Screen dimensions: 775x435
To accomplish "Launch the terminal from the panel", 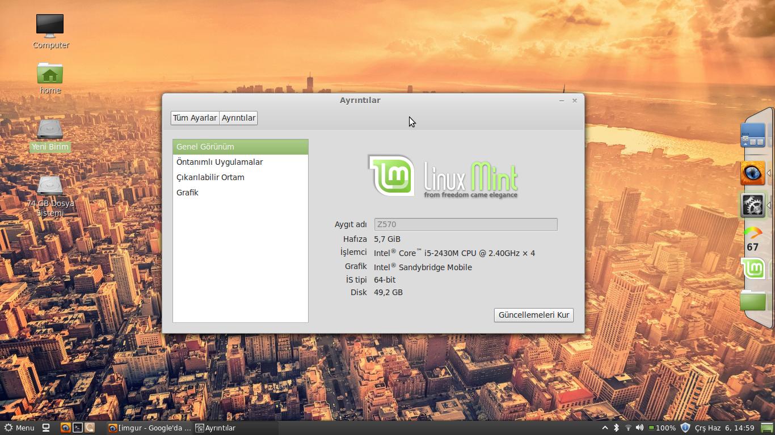I will [x=78, y=428].
